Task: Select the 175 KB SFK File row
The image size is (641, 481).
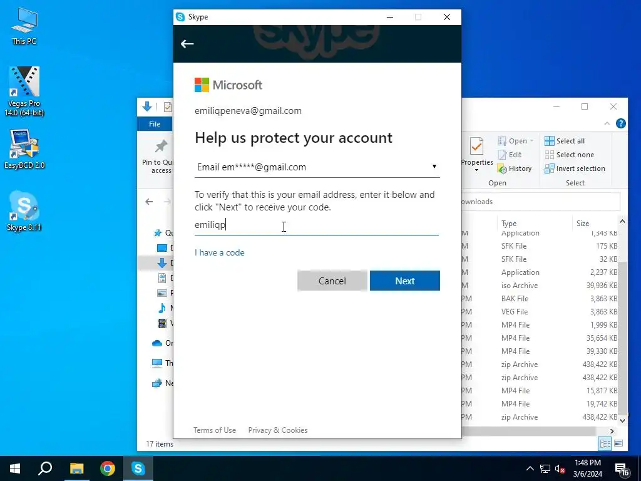Action: coord(540,246)
